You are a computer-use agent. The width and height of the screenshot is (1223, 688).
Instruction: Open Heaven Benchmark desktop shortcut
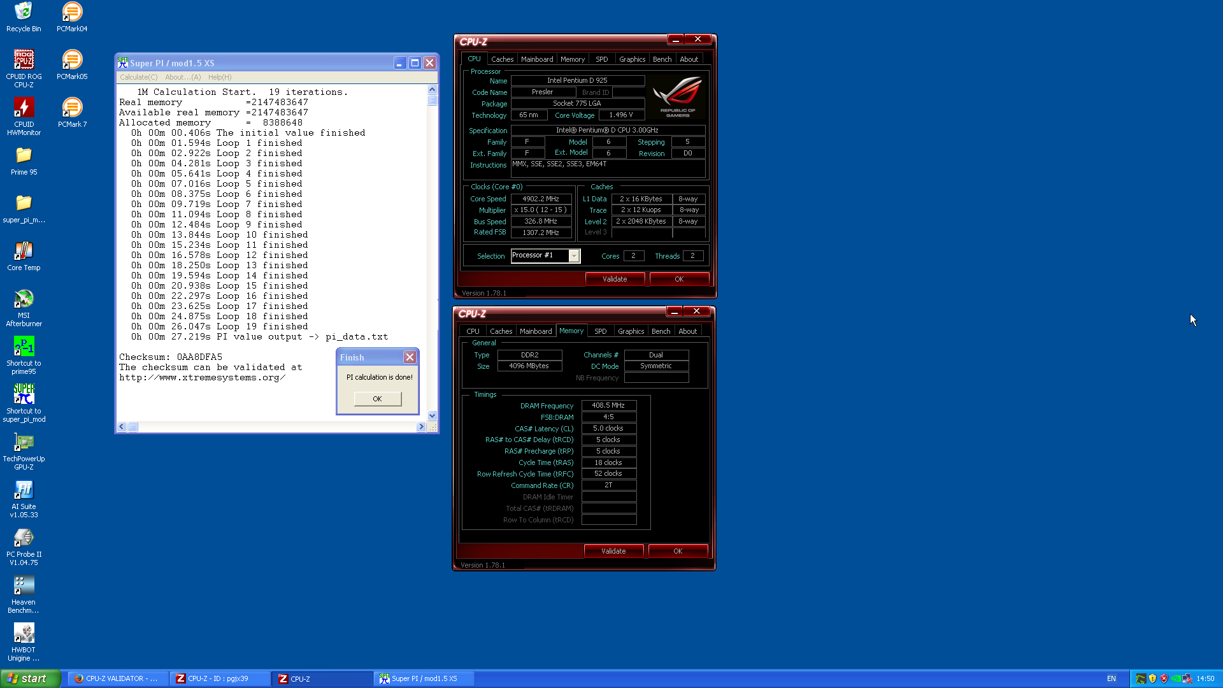24,594
